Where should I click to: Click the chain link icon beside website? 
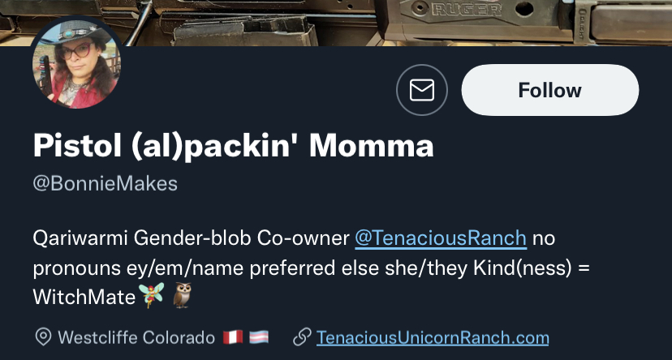(302, 337)
